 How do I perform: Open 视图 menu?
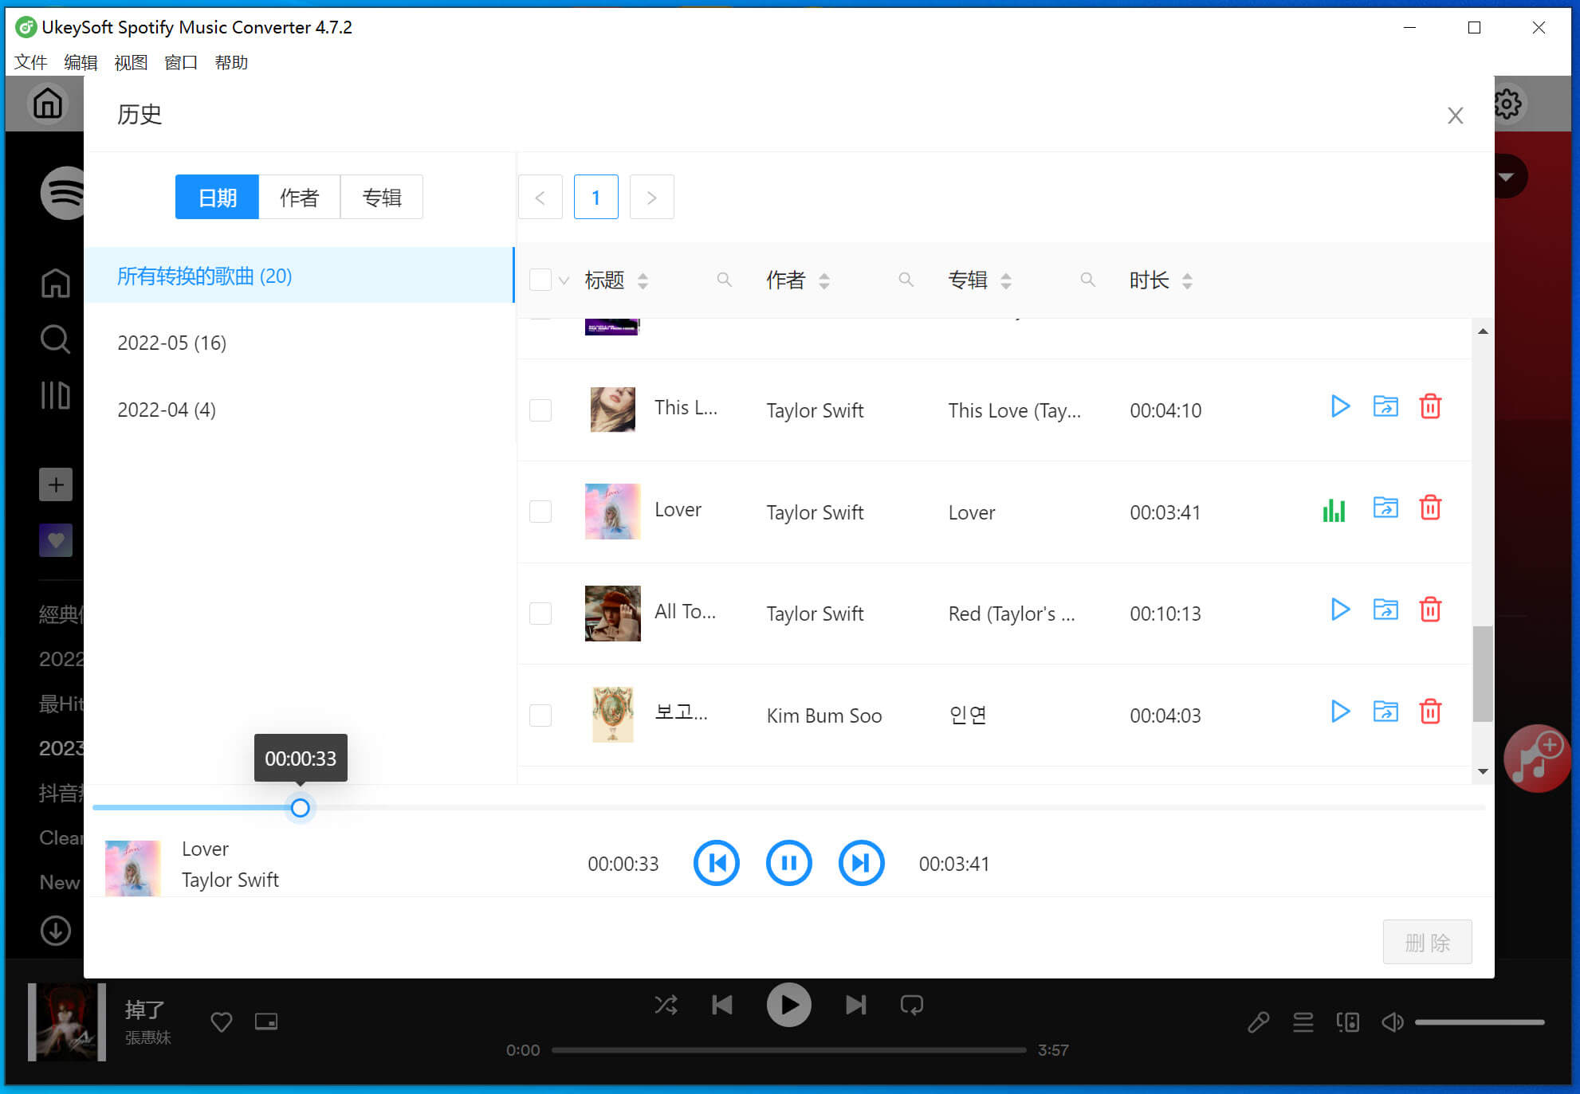(x=131, y=62)
